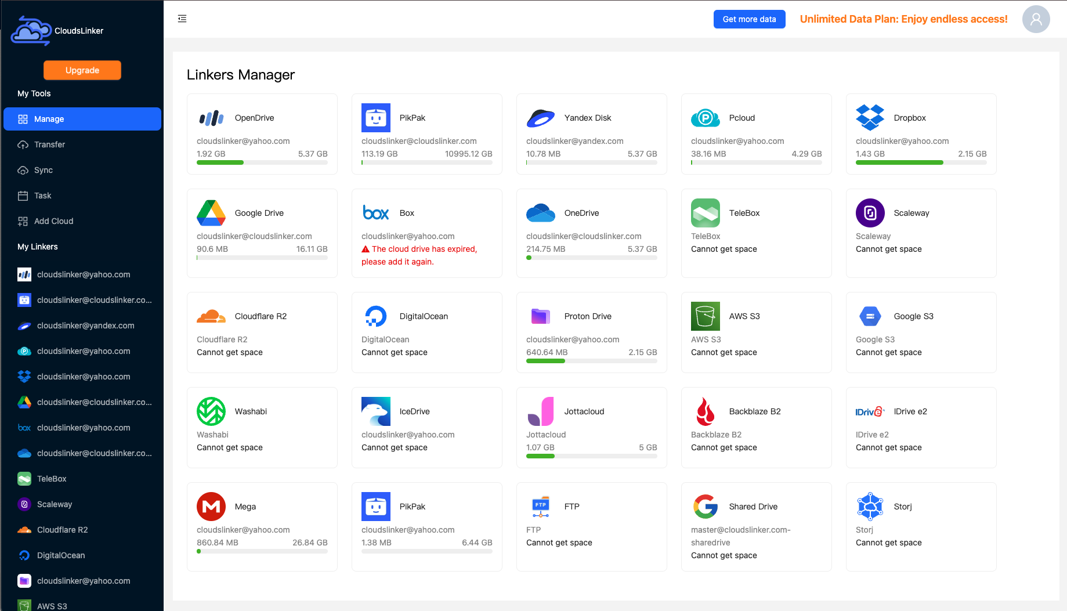The image size is (1067, 611).
Task: Click the IDrive e2 card logo
Action: coord(870,411)
